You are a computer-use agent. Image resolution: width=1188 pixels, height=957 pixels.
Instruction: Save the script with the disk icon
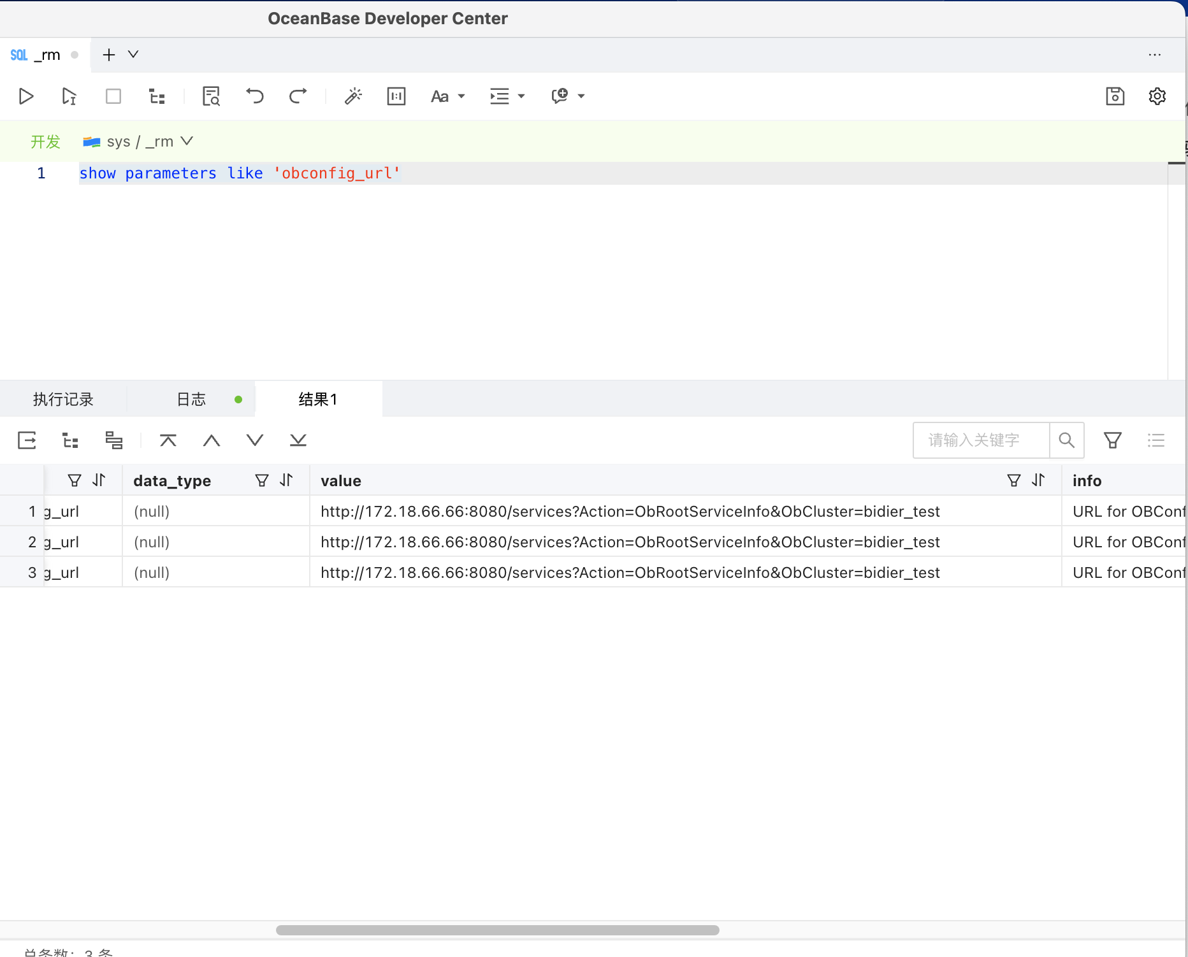click(1115, 96)
